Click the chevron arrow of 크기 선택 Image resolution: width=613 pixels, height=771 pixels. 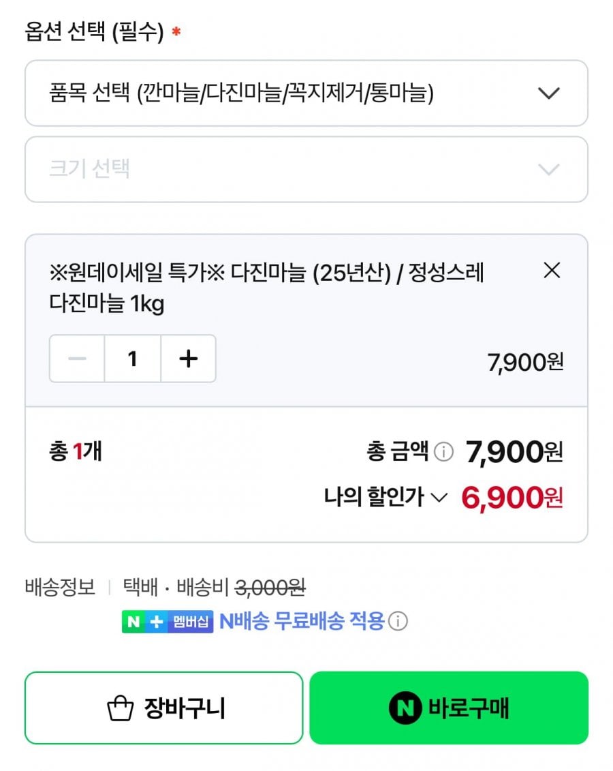point(549,169)
